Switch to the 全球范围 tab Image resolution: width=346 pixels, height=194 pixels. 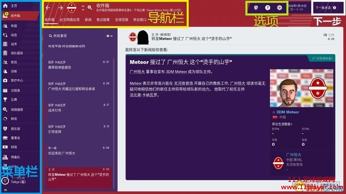[122, 19]
